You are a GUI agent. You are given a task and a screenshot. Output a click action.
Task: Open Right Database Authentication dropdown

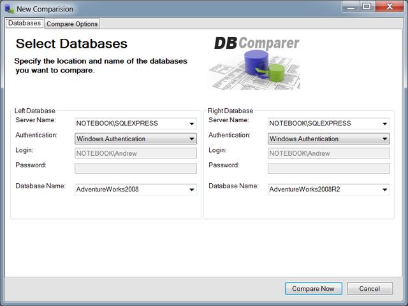coord(384,139)
